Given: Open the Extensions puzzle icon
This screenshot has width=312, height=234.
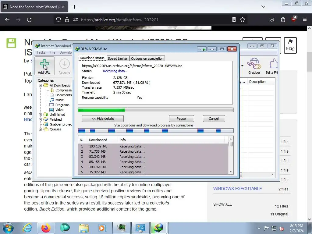Looking at the screenshot, I should [283, 19].
